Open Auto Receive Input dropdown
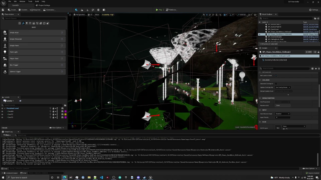This screenshot has height=180, width=321. [x=283, y=114]
